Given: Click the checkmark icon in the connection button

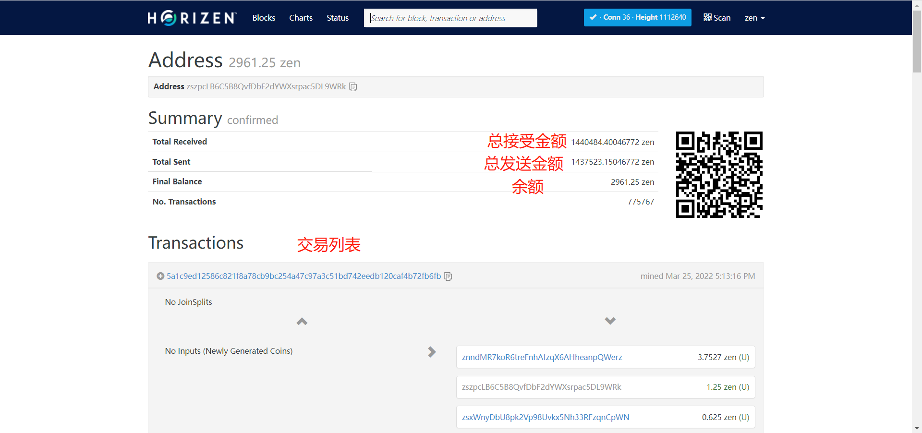Looking at the screenshot, I should 593,17.
